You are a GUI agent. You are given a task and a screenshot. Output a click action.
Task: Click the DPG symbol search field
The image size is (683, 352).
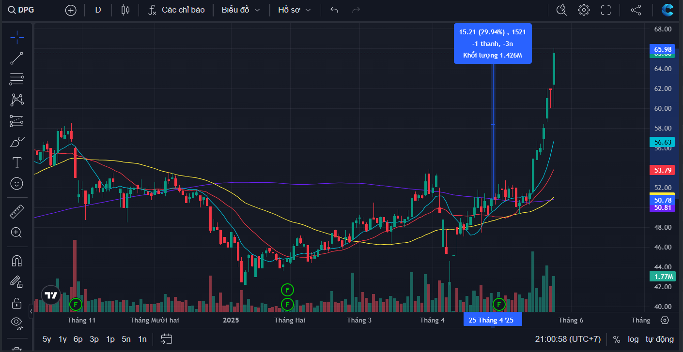[x=22, y=10]
